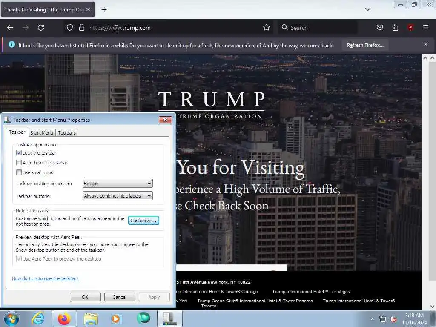Switch to the Start Menu tab
This screenshot has height=327, width=436.
pyautogui.click(x=42, y=133)
